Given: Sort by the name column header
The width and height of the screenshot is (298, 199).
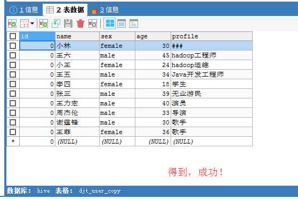Looking at the screenshot, I should [x=77, y=36].
